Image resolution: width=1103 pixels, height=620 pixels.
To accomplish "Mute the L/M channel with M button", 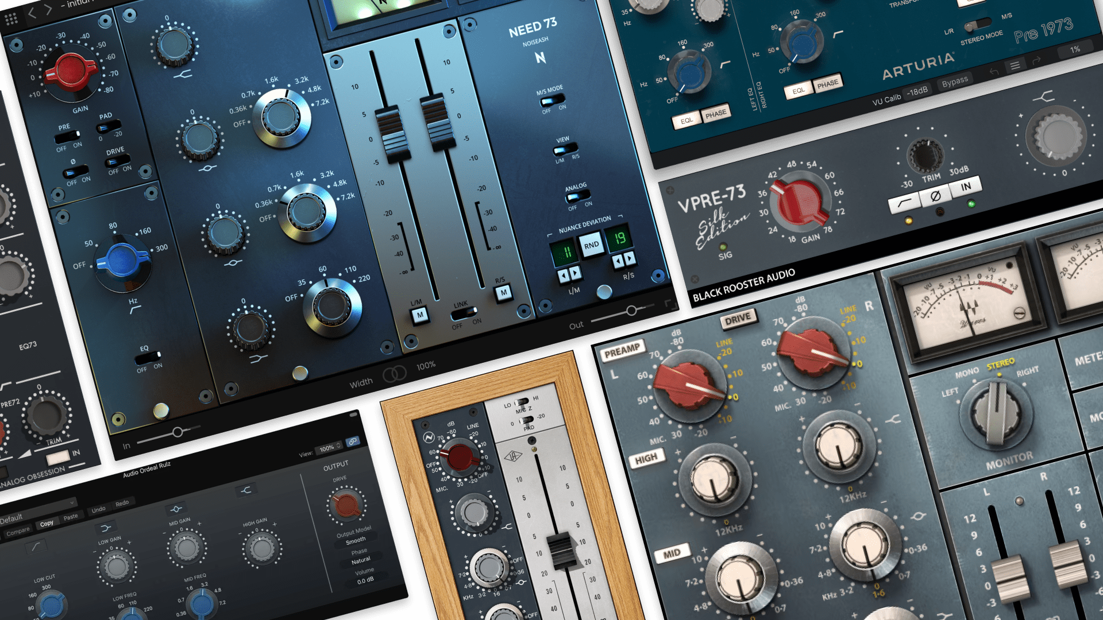I will [x=420, y=315].
